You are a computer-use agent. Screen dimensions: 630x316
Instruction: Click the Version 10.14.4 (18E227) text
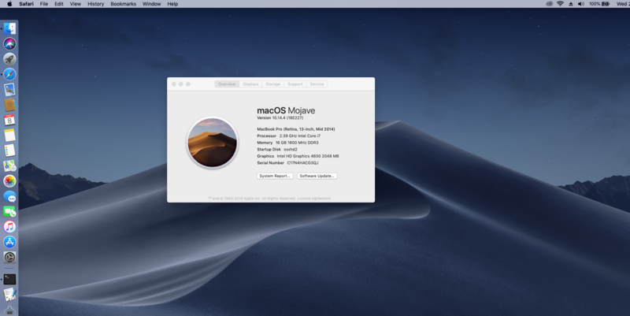click(x=280, y=117)
